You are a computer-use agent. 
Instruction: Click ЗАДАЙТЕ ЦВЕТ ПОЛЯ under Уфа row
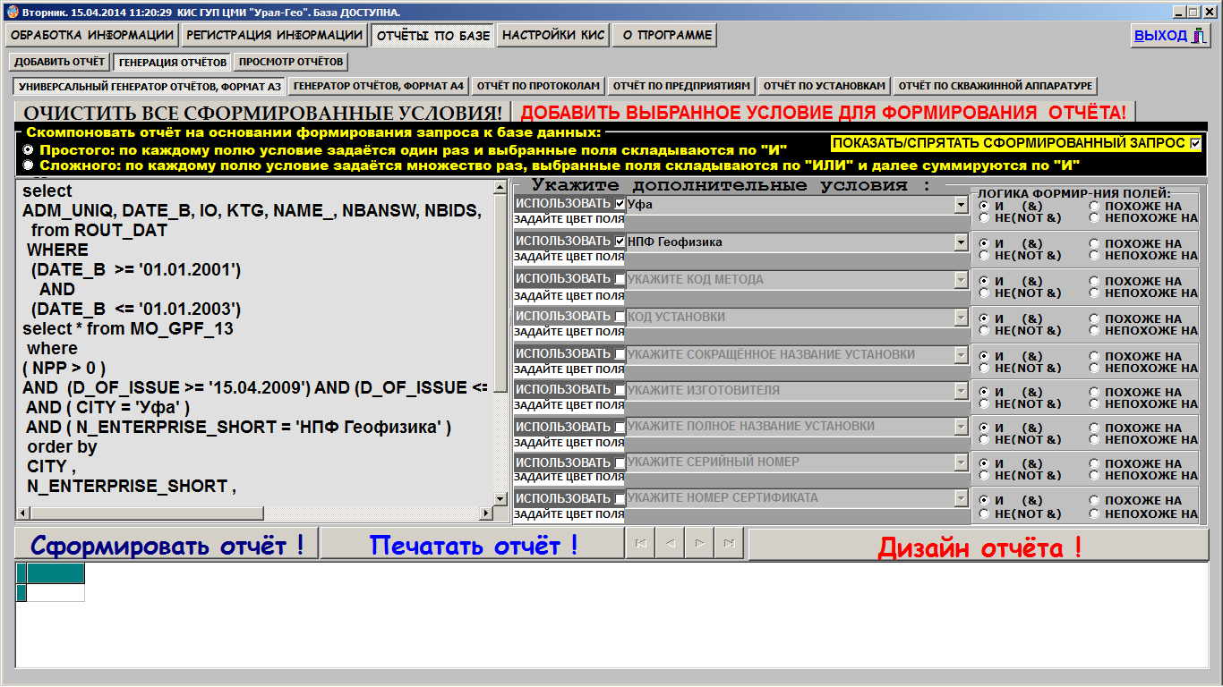pos(569,220)
